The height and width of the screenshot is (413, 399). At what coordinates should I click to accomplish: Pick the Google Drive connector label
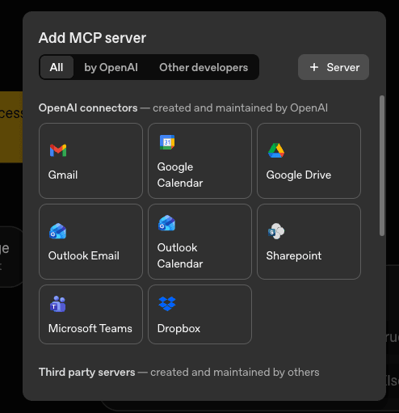coord(299,175)
